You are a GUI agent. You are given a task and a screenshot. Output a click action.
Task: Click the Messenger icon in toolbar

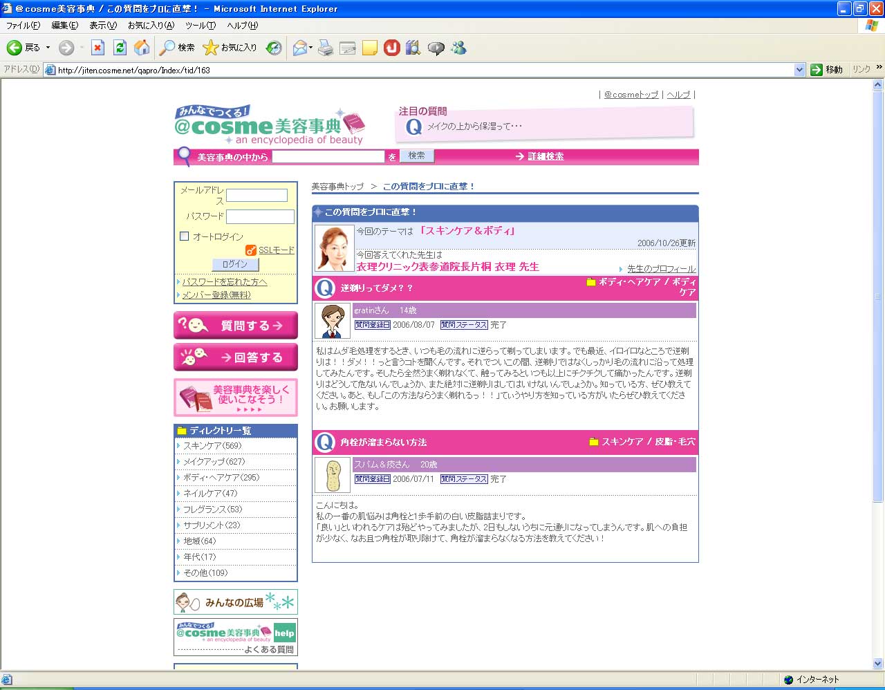[x=458, y=48]
